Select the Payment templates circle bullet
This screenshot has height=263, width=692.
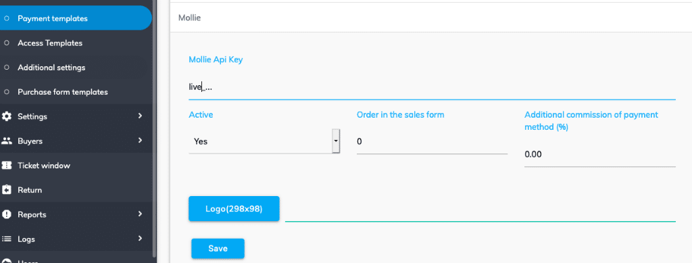[6, 18]
